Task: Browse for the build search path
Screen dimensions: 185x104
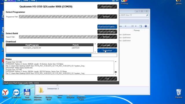Action: (107, 37)
